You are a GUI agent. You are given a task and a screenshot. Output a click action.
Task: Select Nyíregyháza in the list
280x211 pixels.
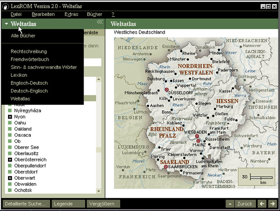point(28,111)
